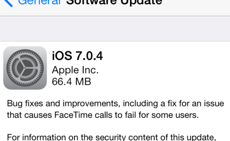Image resolution: width=230 pixels, height=141 pixels.
Task: Select the iOS 7.0.4 heading
Action: (x=77, y=56)
